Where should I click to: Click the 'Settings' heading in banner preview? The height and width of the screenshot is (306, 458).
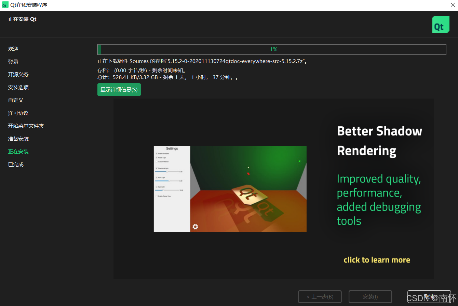[x=172, y=149]
